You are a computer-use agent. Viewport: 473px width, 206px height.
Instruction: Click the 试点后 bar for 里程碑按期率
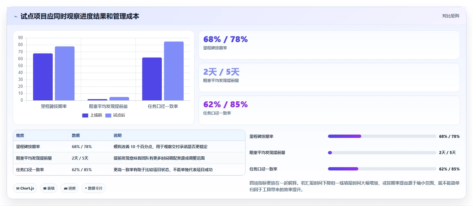coord(65,73)
